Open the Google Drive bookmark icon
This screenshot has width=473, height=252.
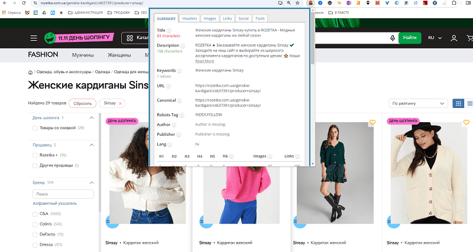click(x=44, y=12)
